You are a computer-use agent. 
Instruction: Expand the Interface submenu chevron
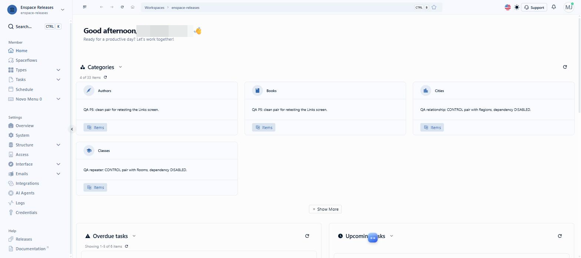[x=59, y=164]
